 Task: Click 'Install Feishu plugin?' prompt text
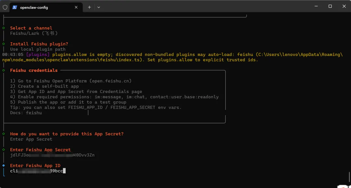click(39, 44)
